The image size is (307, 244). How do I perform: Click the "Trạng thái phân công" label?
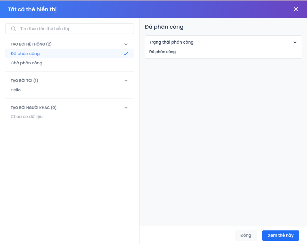tap(171, 42)
